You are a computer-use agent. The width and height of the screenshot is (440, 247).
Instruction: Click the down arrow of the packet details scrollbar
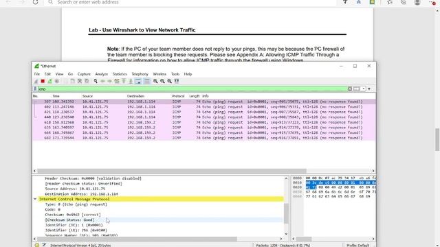click(x=286, y=234)
